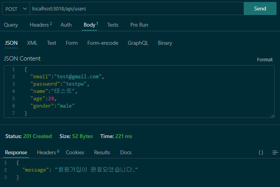Select Text body type
This screenshot has width=280, height=187.
tap(51, 43)
